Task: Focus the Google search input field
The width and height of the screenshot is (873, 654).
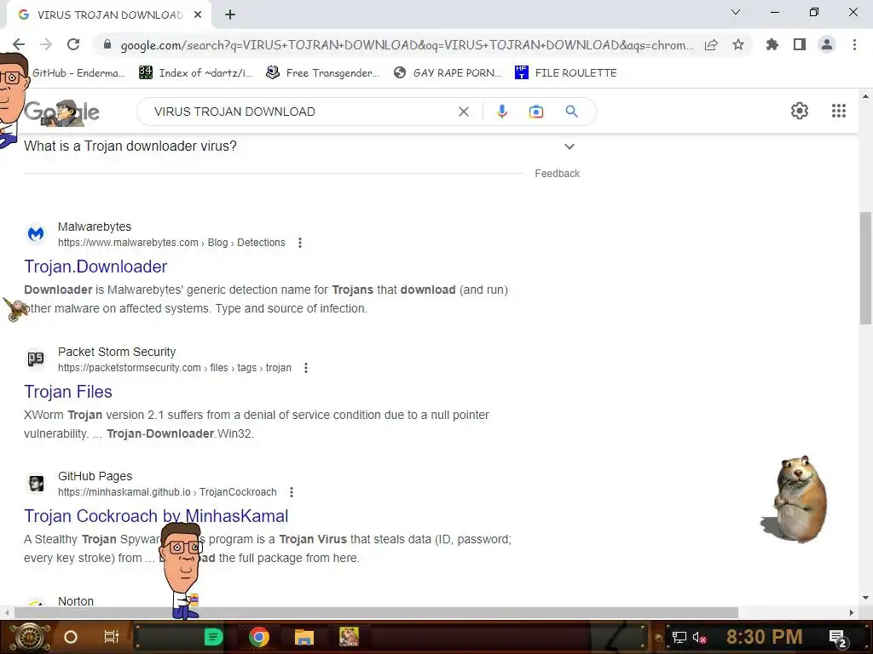Action: 301,112
